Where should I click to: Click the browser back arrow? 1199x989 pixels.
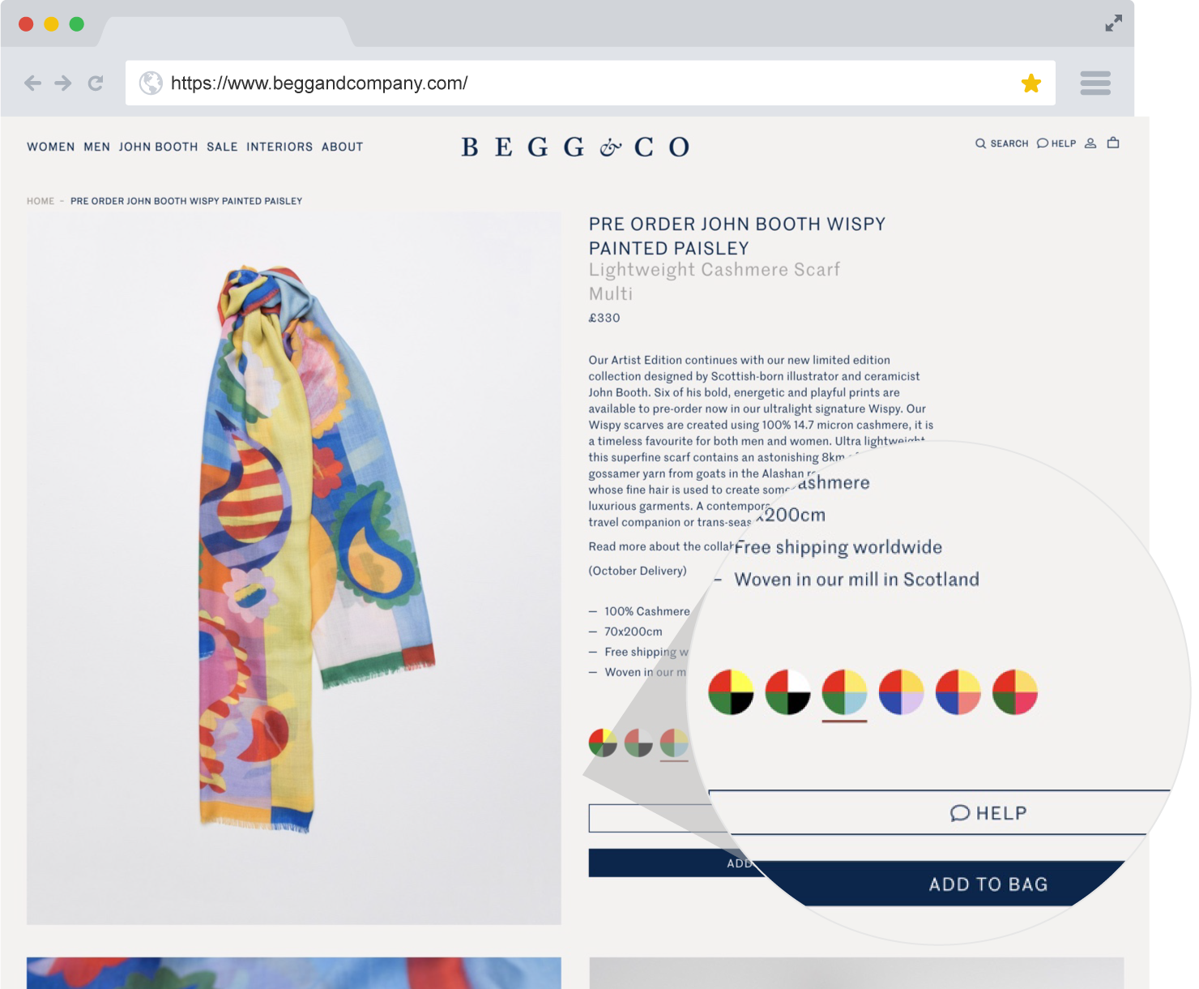[32, 83]
